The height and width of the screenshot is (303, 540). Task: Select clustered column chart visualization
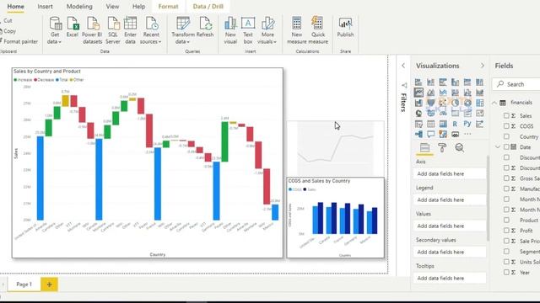(456, 82)
